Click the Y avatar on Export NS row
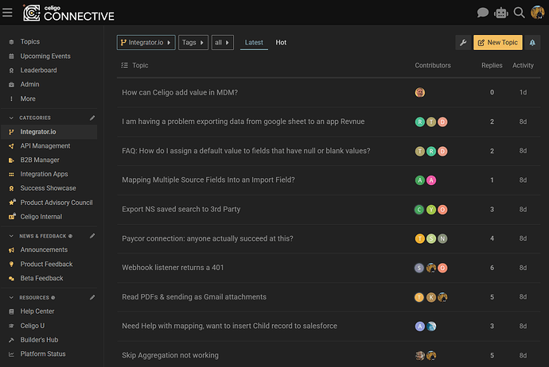 click(x=431, y=210)
